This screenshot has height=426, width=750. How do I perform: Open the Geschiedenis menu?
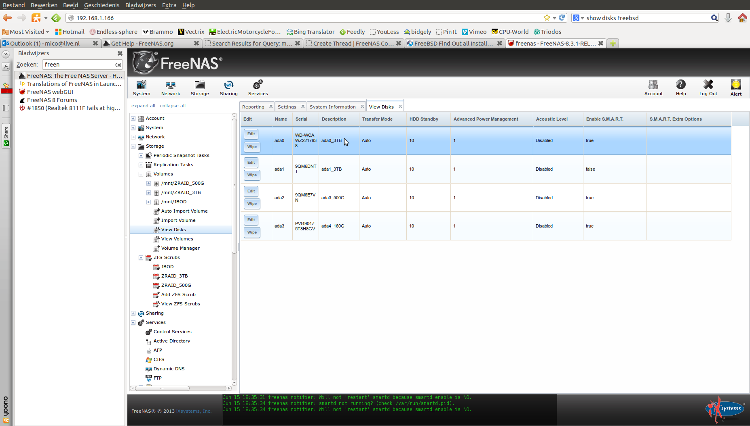point(102,5)
